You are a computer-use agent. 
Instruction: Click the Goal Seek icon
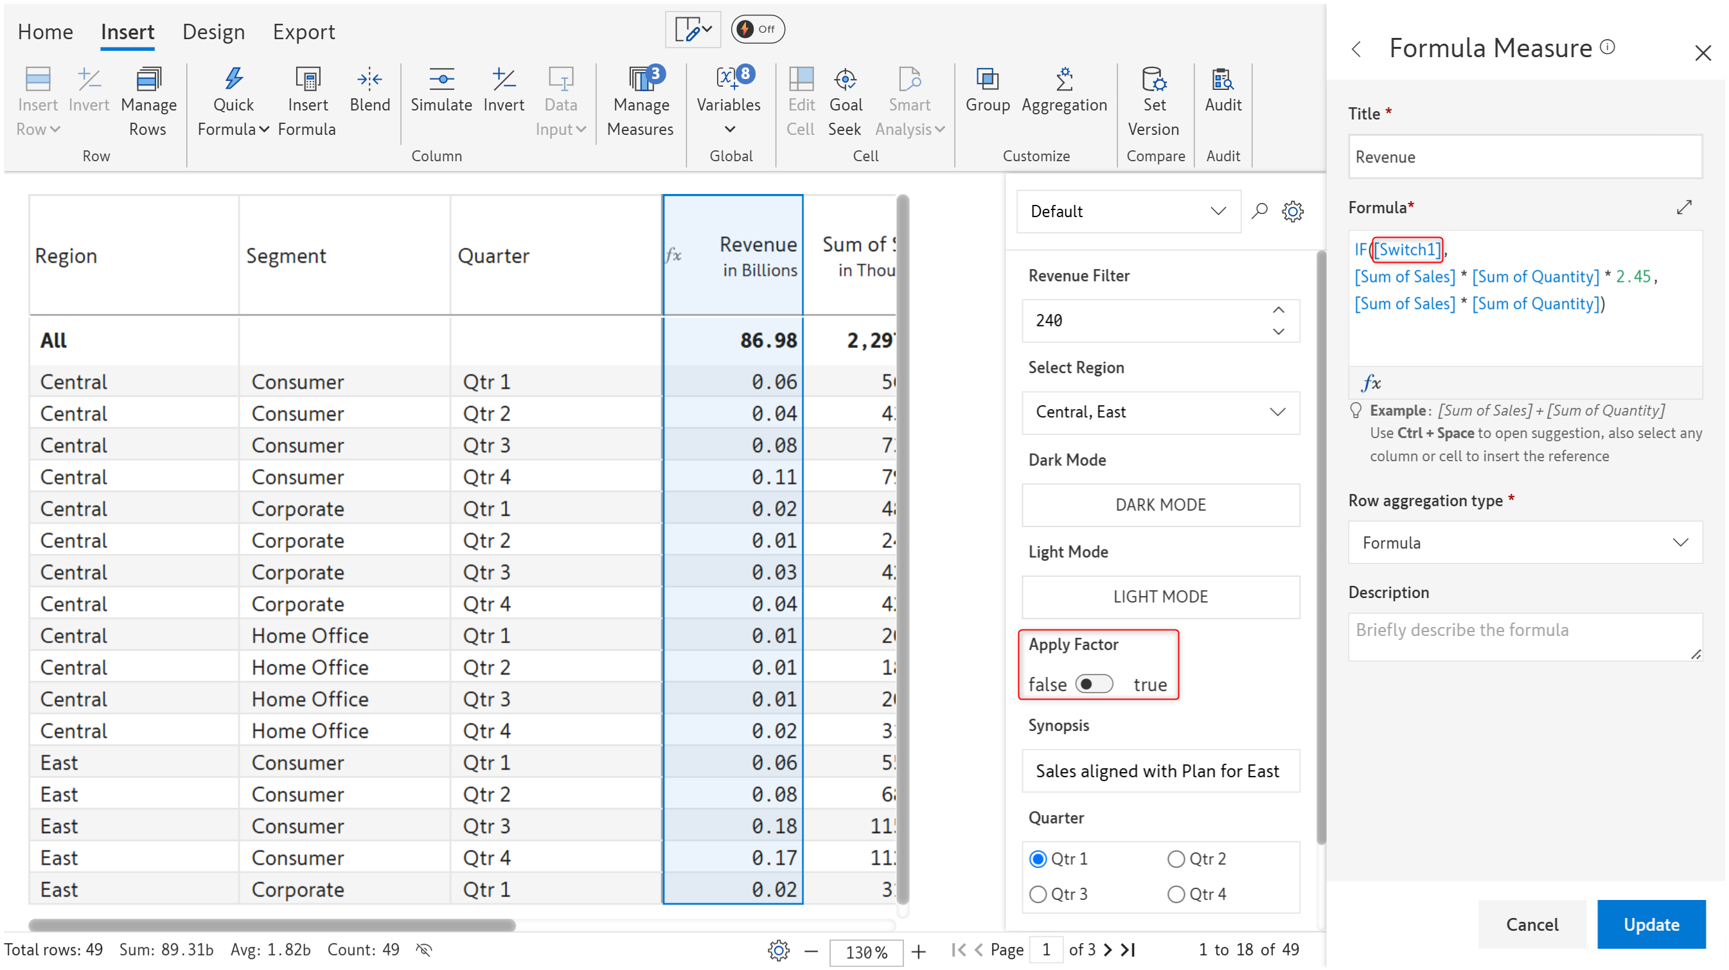click(x=844, y=79)
